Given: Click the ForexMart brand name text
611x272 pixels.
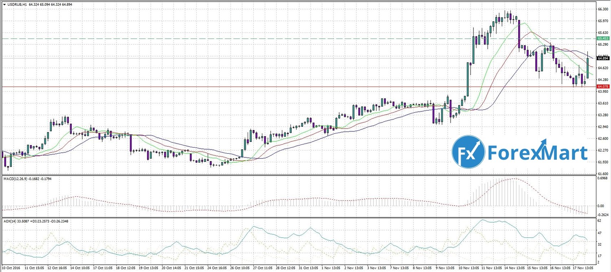Looking at the screenshot, I should point(538,153).
